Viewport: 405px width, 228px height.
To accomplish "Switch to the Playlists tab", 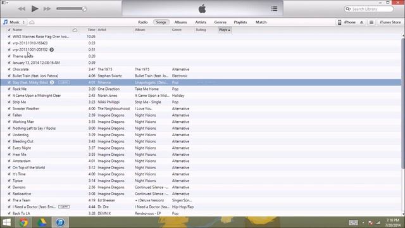I will tap(240, 22).
